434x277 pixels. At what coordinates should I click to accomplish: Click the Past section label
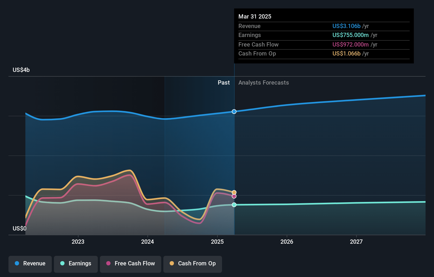tap(224, 82)
